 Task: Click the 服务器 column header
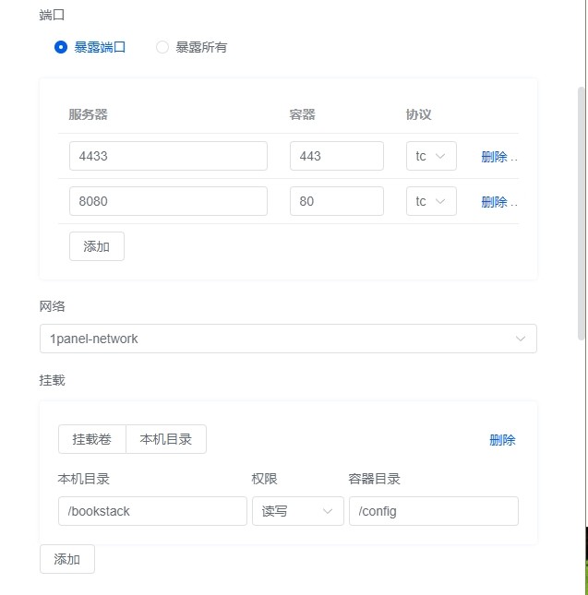(x=88, y=114)
